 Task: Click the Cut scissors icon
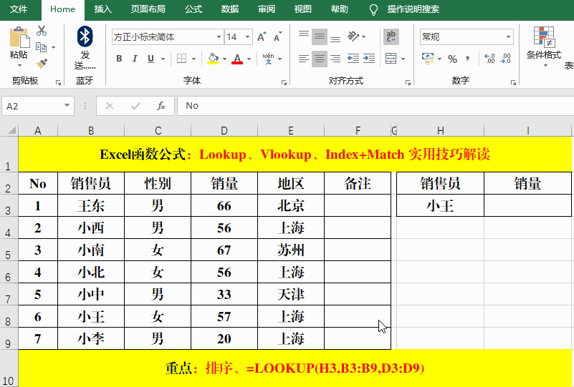click(42, 31)
